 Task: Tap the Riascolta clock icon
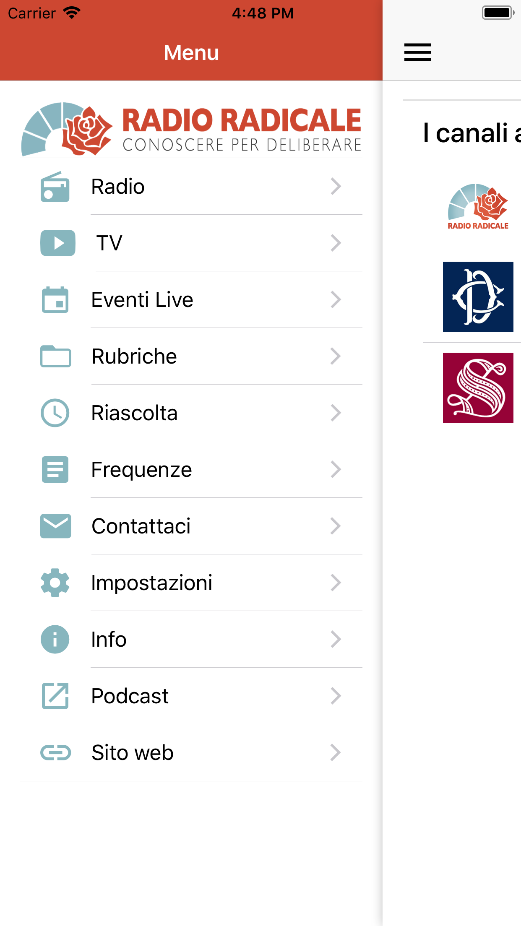(x=55, y=413)
